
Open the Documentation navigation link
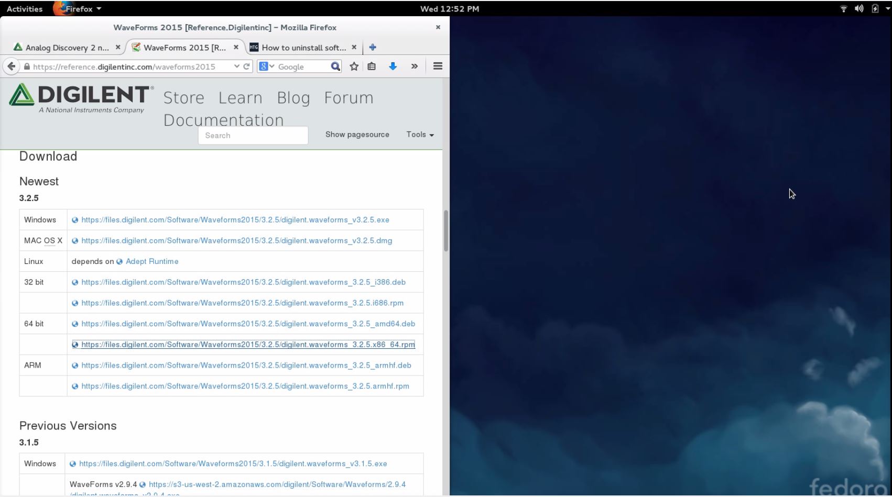(x=224, y=120)
